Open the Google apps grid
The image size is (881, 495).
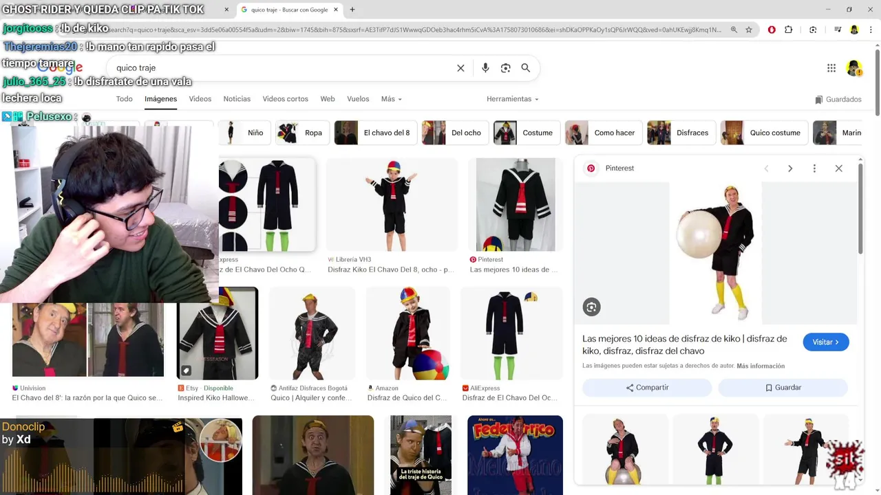(x=831, y=68)
